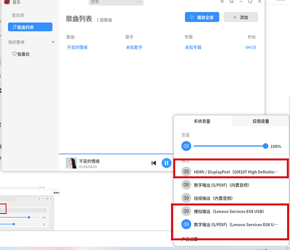The width and height of the screenshot is (290, 250).
Task: Click the 播放全部 button
Action: click(x=202, y=17)
